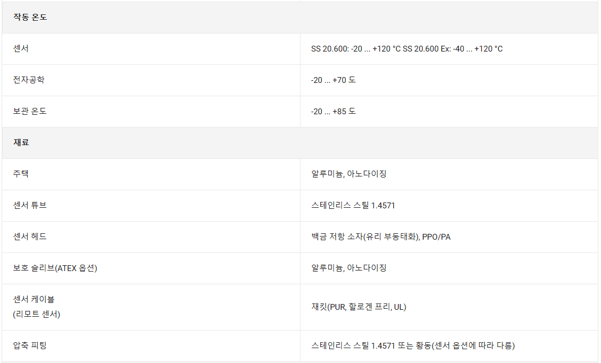
Task: Select the 압축 피팅 row label
Action: 30,345
